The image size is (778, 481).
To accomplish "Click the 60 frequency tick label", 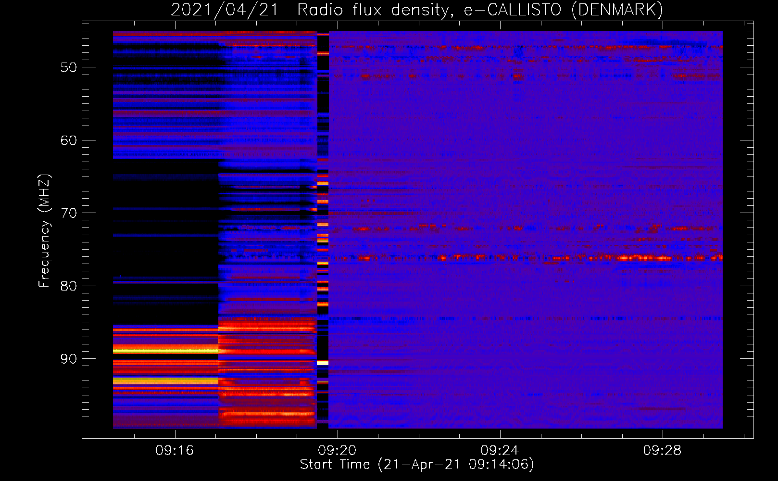I will point(69,140).
